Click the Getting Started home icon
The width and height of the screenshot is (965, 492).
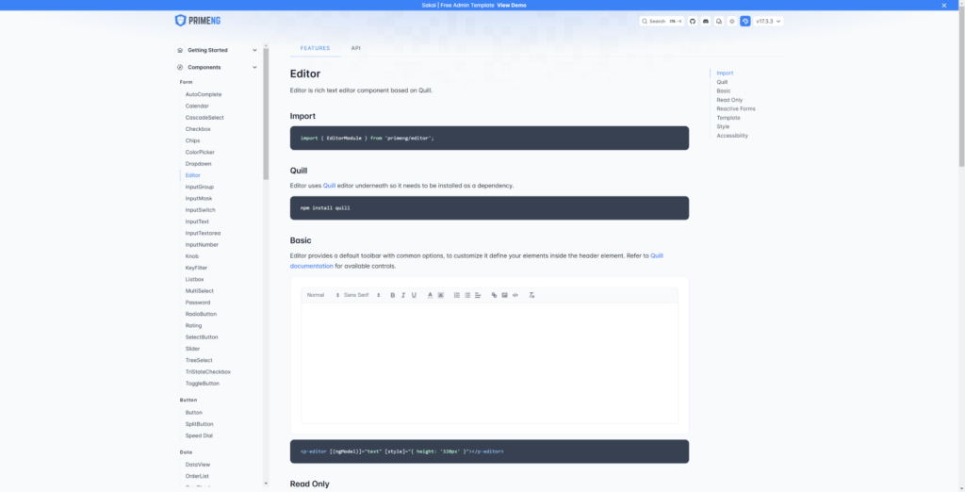coord(180,51)
